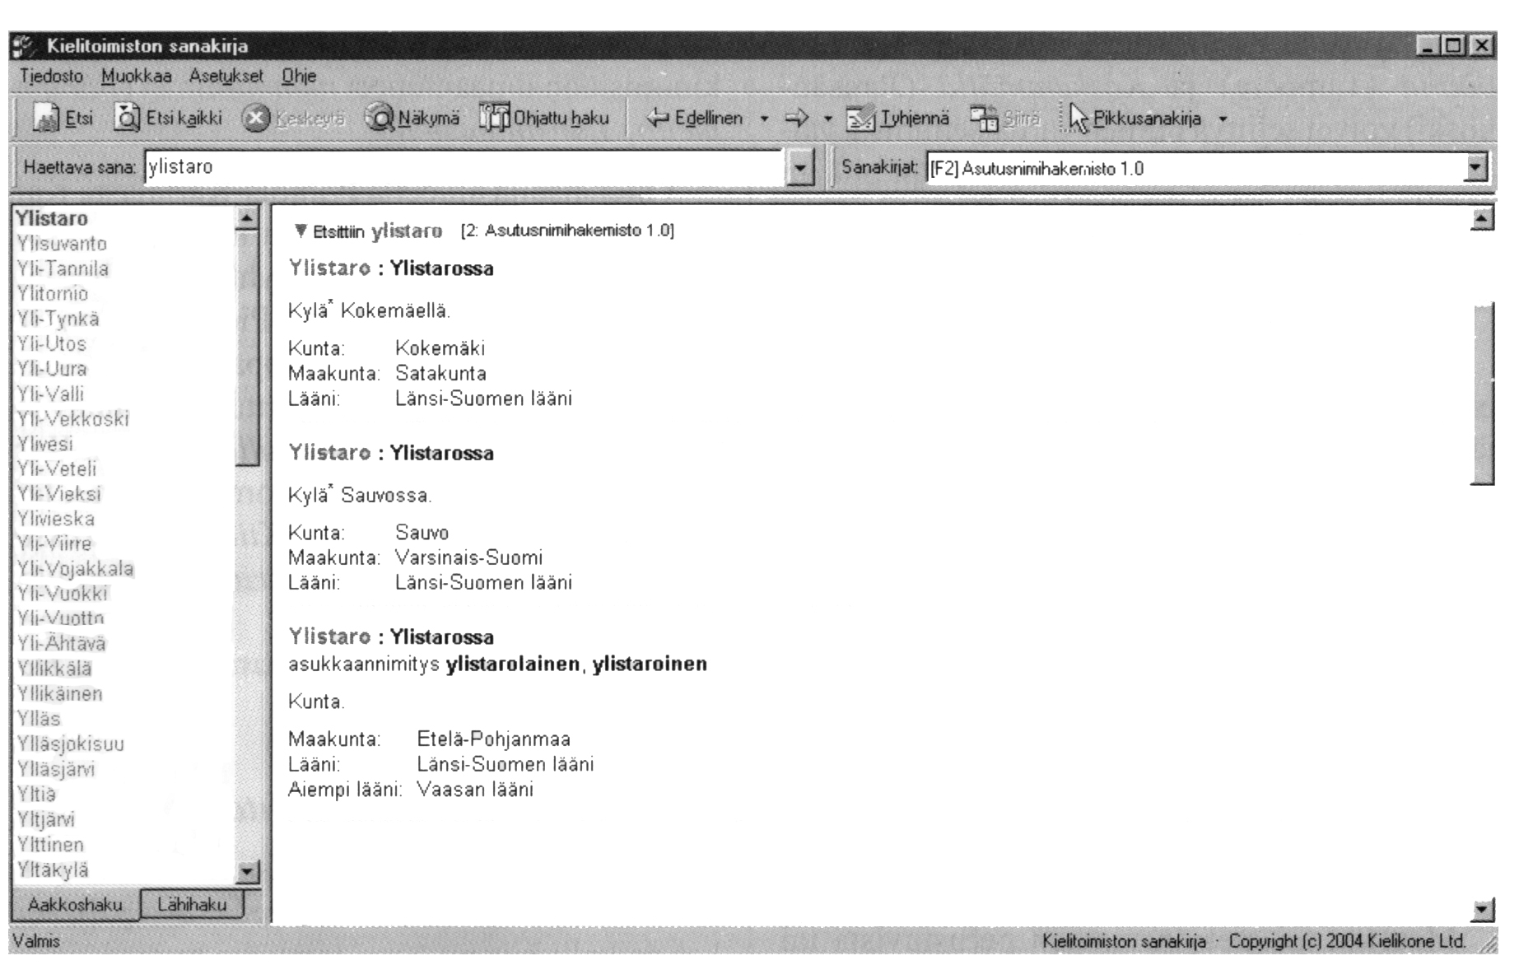
Task: Clear results with Tyhjennä
Action: click(897, 119)
